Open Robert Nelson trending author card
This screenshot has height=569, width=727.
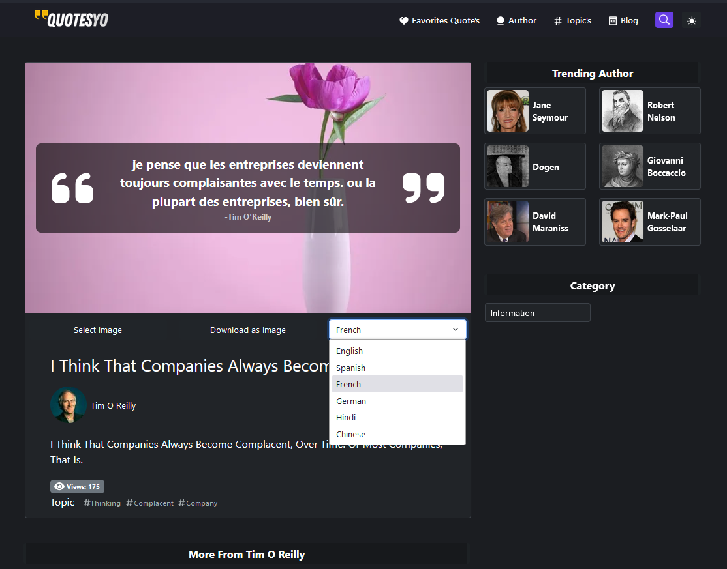pyautogui.click(x=649, y=111)
